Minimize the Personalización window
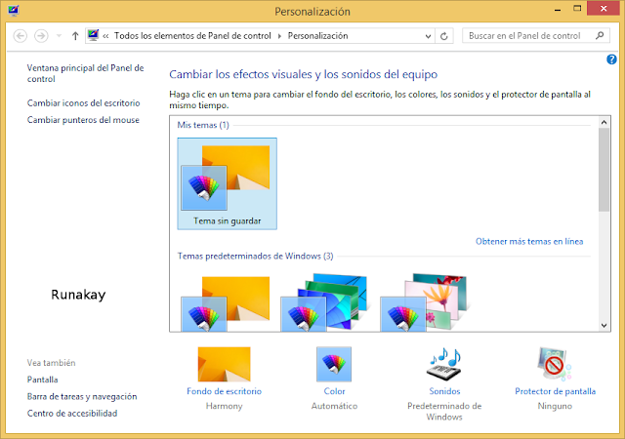This screenshot has height=439, width=625. (558, 9)
